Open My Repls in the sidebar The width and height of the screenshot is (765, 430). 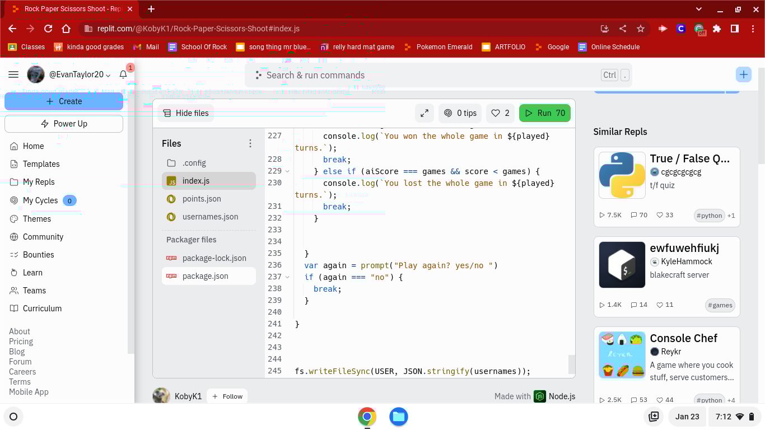39,182
